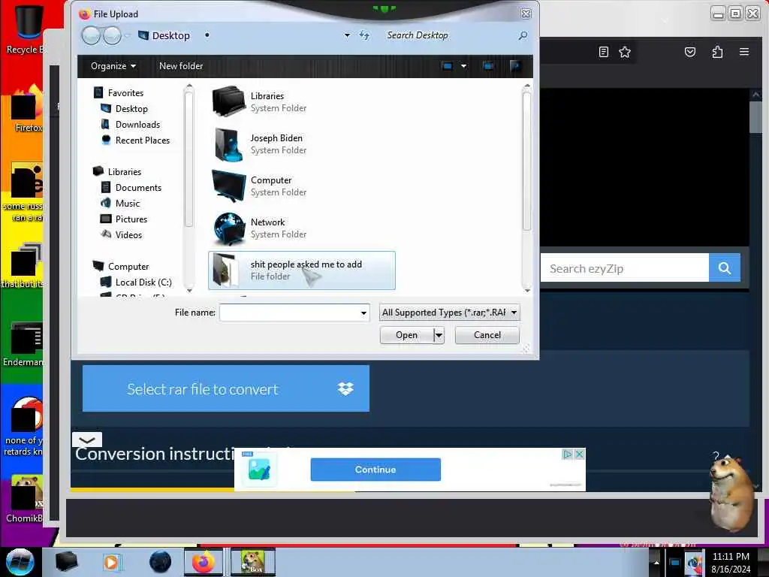Click Desktop in address bar
The image size is (769, 577).
[170, 35]
